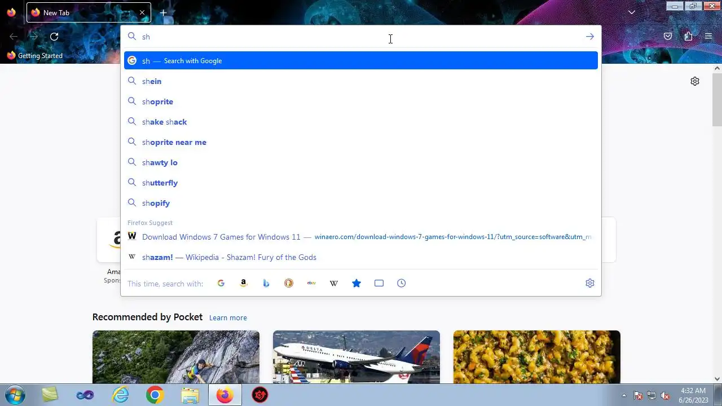Screen dimensions: 722x406
Task: Open the Delta airplane Pocket story
Action: [356, 357]
